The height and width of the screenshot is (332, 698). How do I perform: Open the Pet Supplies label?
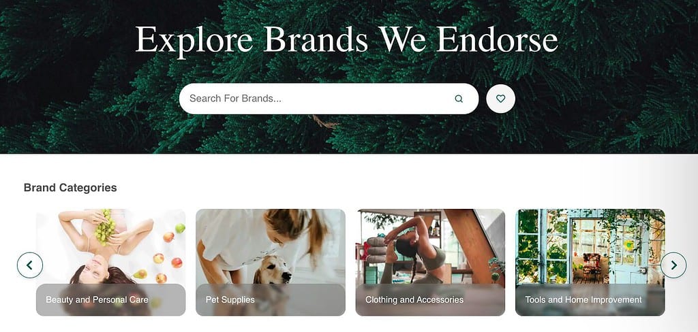[x=230, y=299]
